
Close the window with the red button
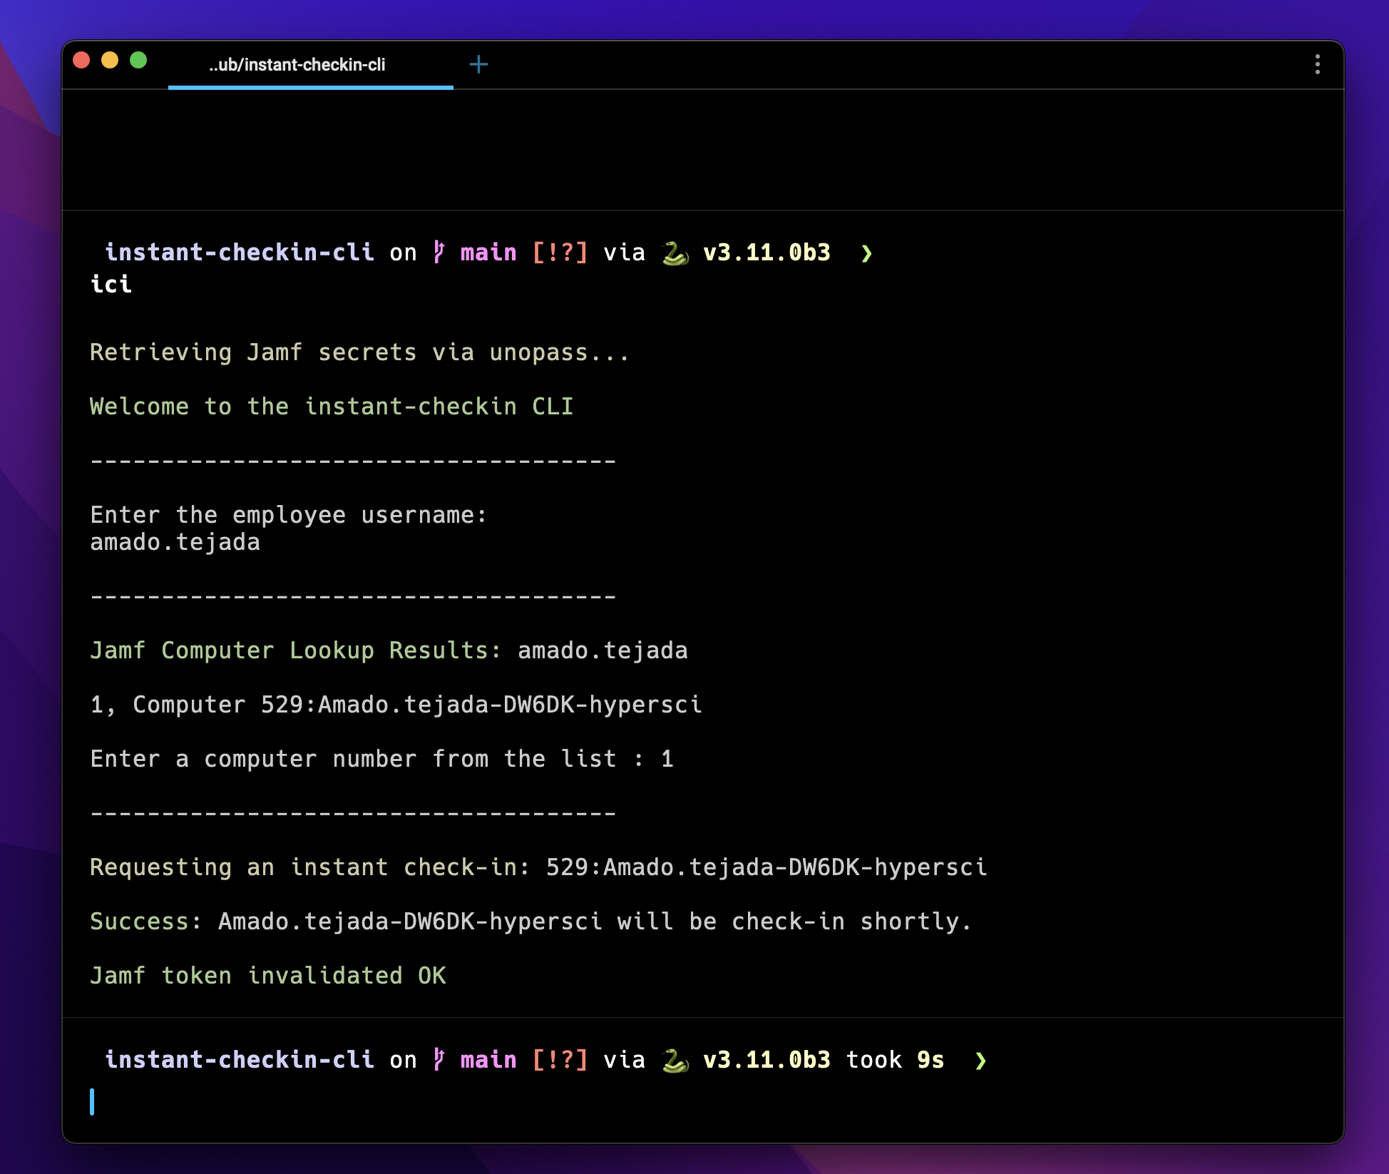(x=81, y=61)
